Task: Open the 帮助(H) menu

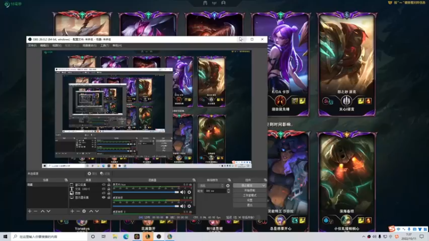Action: [x=117, y=46]
